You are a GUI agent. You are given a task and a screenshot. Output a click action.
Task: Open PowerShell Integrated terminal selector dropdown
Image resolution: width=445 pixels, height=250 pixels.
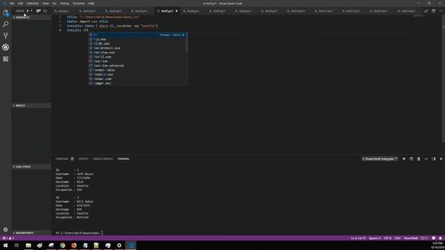click(380, 159)
